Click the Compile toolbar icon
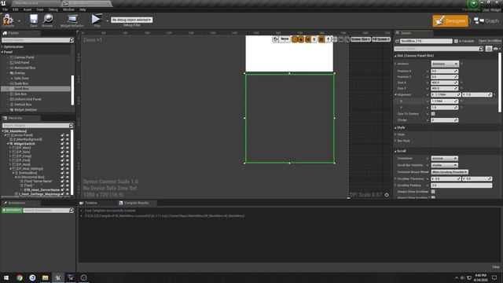Viewport: 503px width, 283px height. tap(8, 20)
